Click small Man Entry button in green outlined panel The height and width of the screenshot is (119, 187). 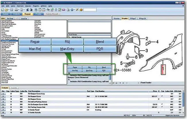point(89,70)
